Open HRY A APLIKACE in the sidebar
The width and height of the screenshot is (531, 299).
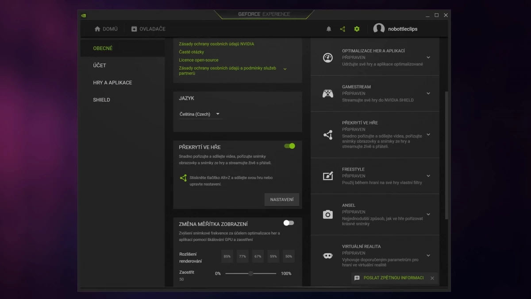coord(123,82)
